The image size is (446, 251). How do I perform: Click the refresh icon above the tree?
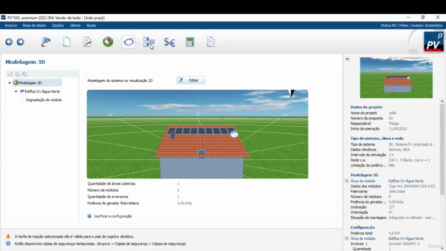click(x=10, y=74)
